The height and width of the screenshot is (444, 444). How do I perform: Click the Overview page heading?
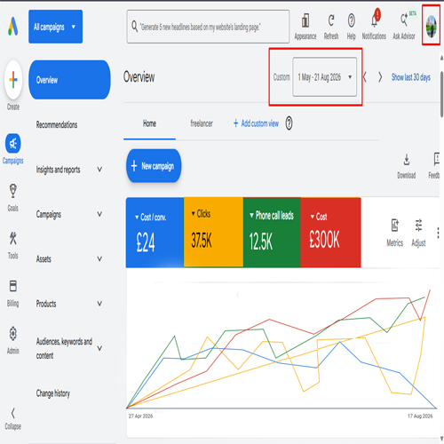click(139, 77)
